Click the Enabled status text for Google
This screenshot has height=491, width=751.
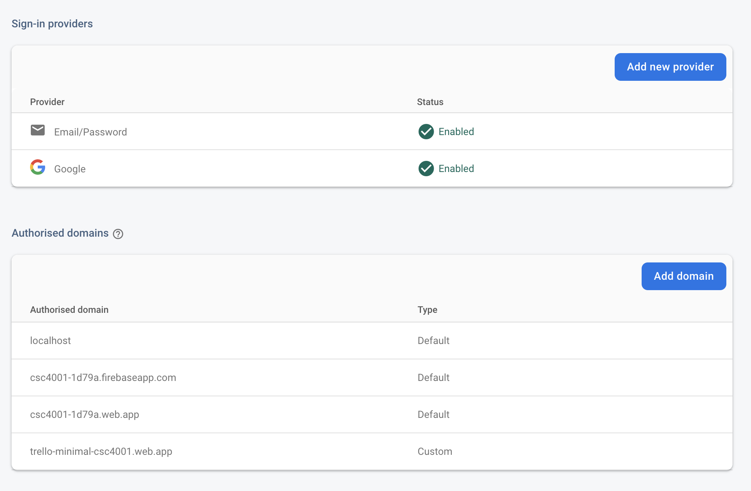(x=456, y=169)
